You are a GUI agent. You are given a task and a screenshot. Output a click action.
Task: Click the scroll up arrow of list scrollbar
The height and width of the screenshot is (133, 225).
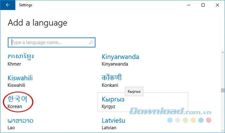click(x=223, y=53)
